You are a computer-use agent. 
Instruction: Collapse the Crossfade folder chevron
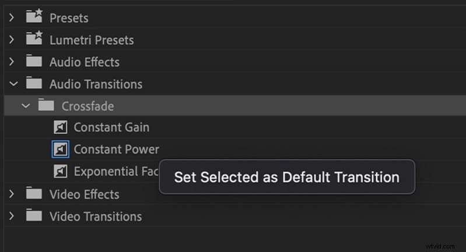pos(24,106)
